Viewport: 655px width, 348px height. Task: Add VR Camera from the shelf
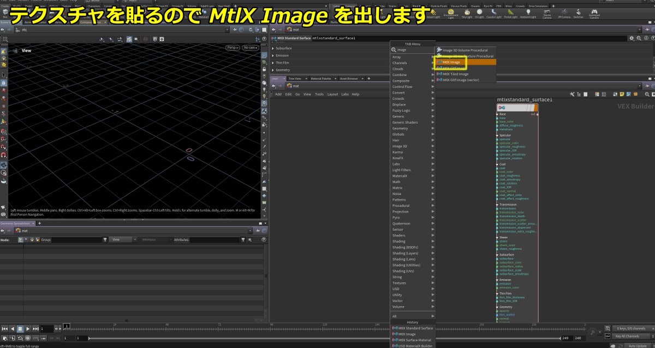point(564,14)
